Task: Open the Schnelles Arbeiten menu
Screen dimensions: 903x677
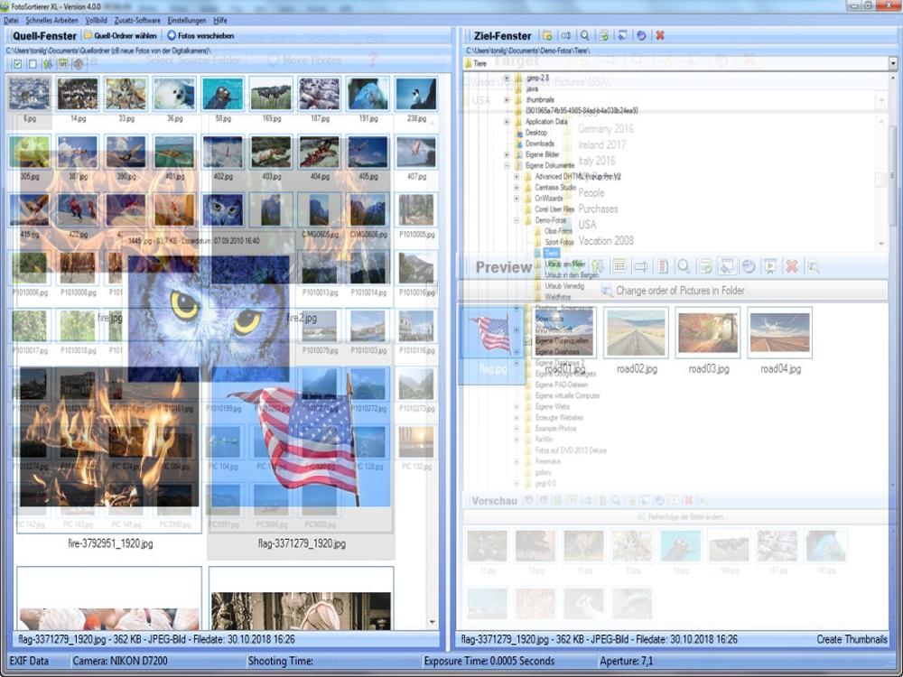Action: (x=51, y=20)
